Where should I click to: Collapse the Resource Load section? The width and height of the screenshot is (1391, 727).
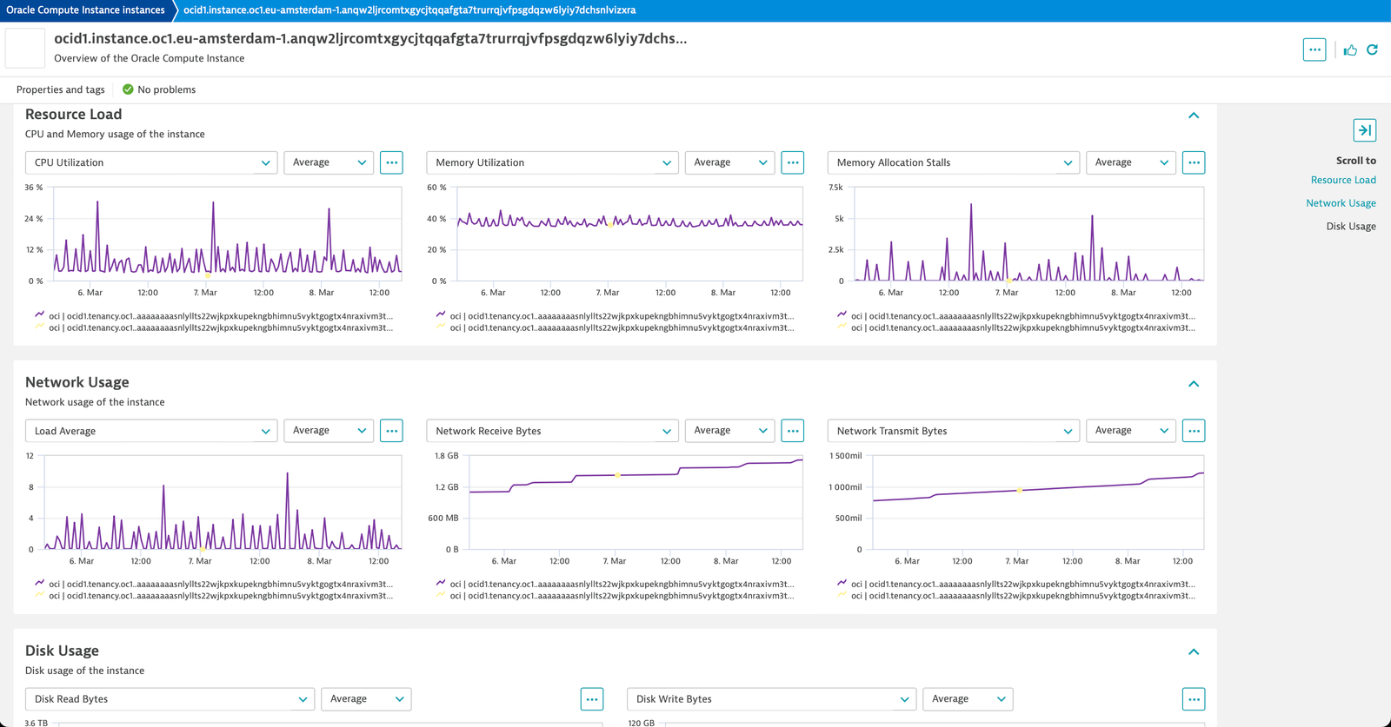[x=1194, y=116]
